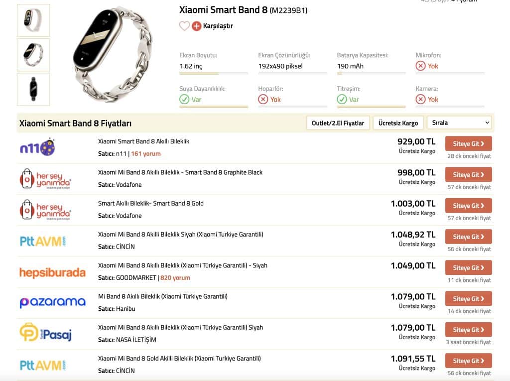This screenshot has height=381, width=510.
Task: Click the 1.079,00 TL price in pazarama row
Action: pos(413,297)
